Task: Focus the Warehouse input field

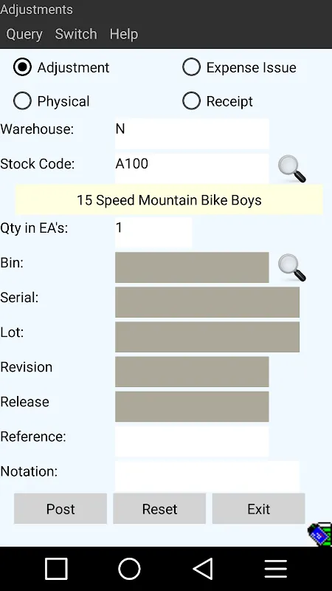Action: (x=192, y=134)
